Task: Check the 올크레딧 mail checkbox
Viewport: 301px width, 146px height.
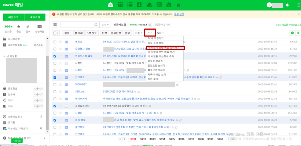Action: [55, 127]
